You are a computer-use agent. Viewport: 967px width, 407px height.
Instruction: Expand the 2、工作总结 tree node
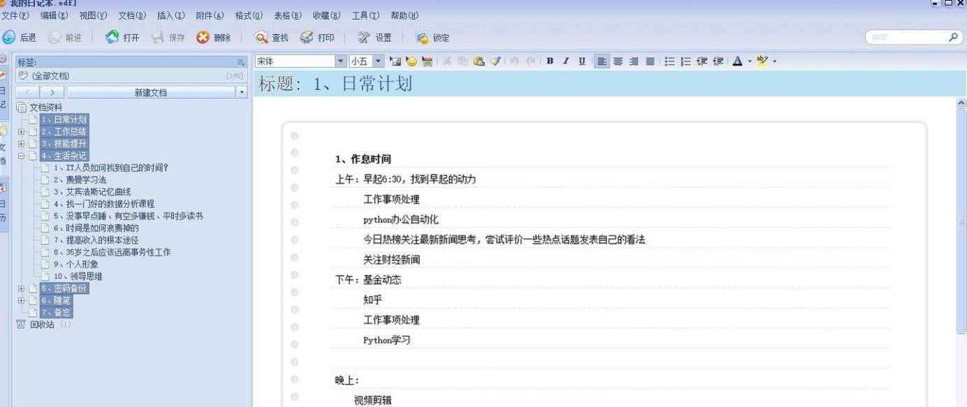coord(22,131)
